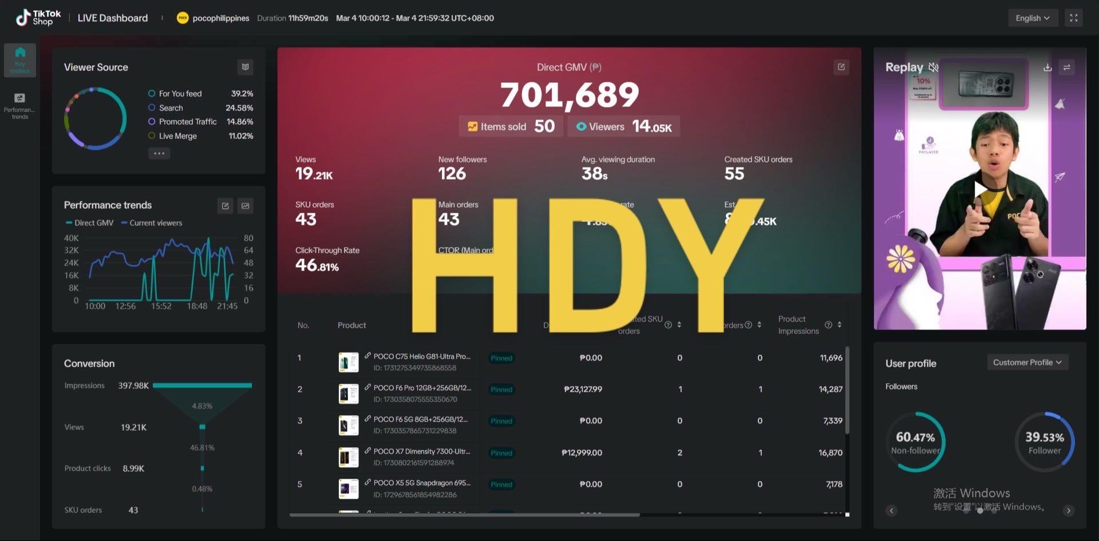The height and width of the screenshot is (541, 1099).
Task: Click the 39.53% Follower ring chart
Action: coord(1045,442)
